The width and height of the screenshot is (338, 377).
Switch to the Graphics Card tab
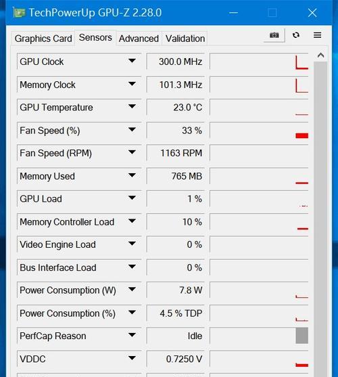point(43,39)
